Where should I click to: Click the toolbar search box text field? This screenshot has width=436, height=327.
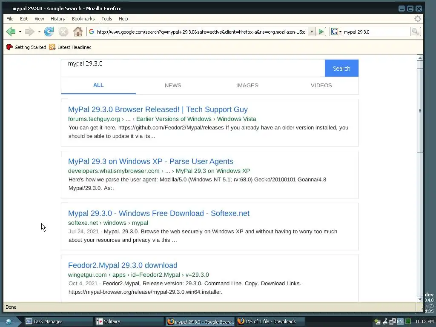point(376,32)
